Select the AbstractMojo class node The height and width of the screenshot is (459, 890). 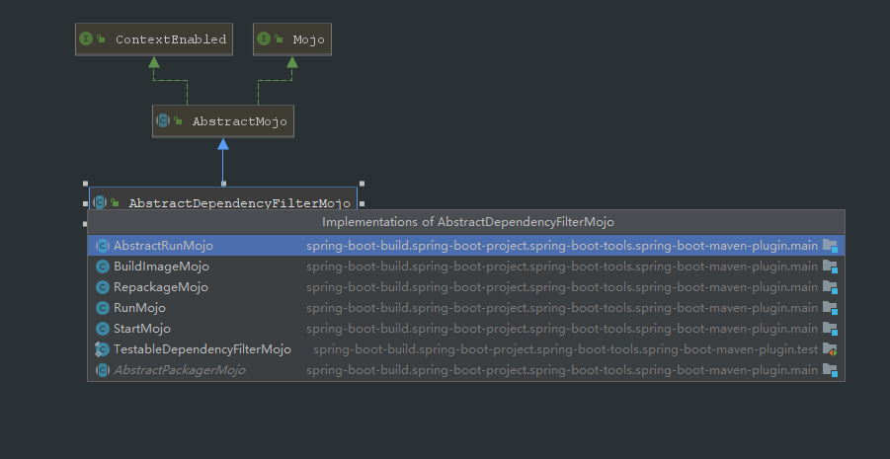coord(223,120)
